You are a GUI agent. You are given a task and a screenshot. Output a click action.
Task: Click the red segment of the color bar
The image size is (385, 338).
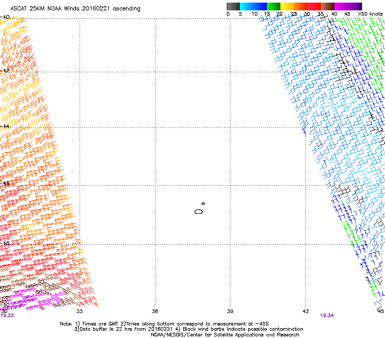coord(314,6)
